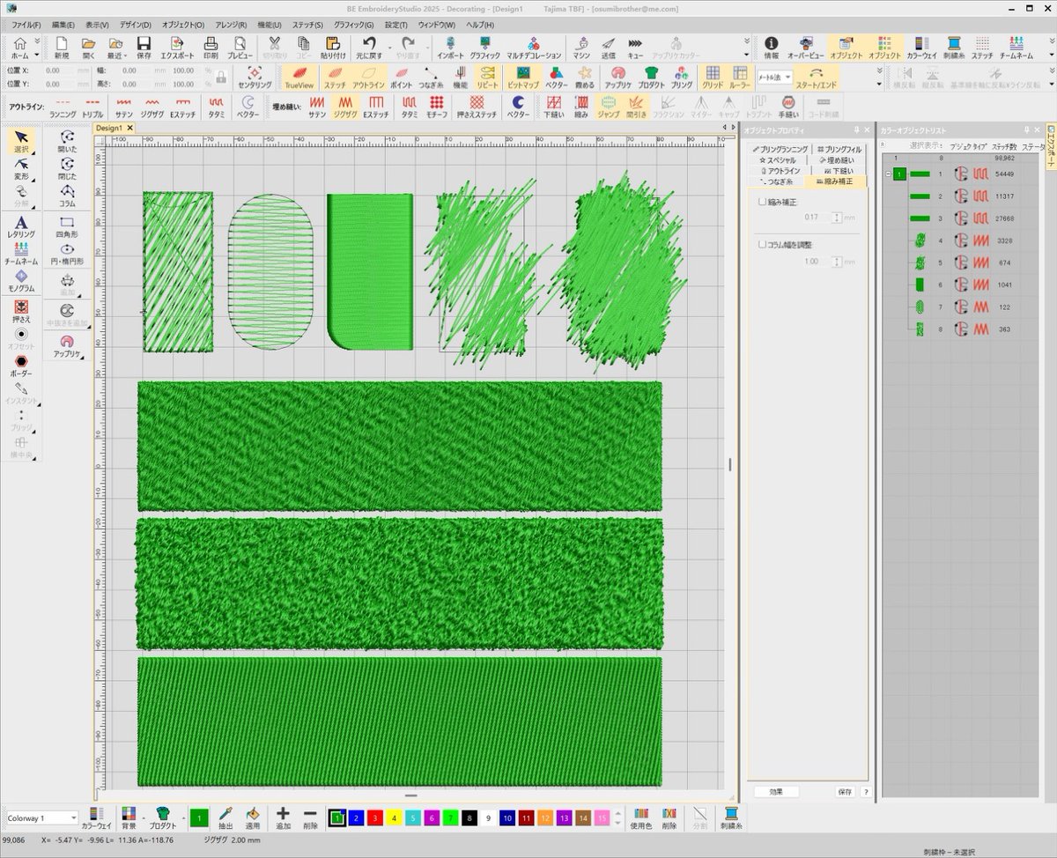Choose outline ランニング (Run) stitch
The width and height of the screenshot is (1057, 858).
coord(62,107)
